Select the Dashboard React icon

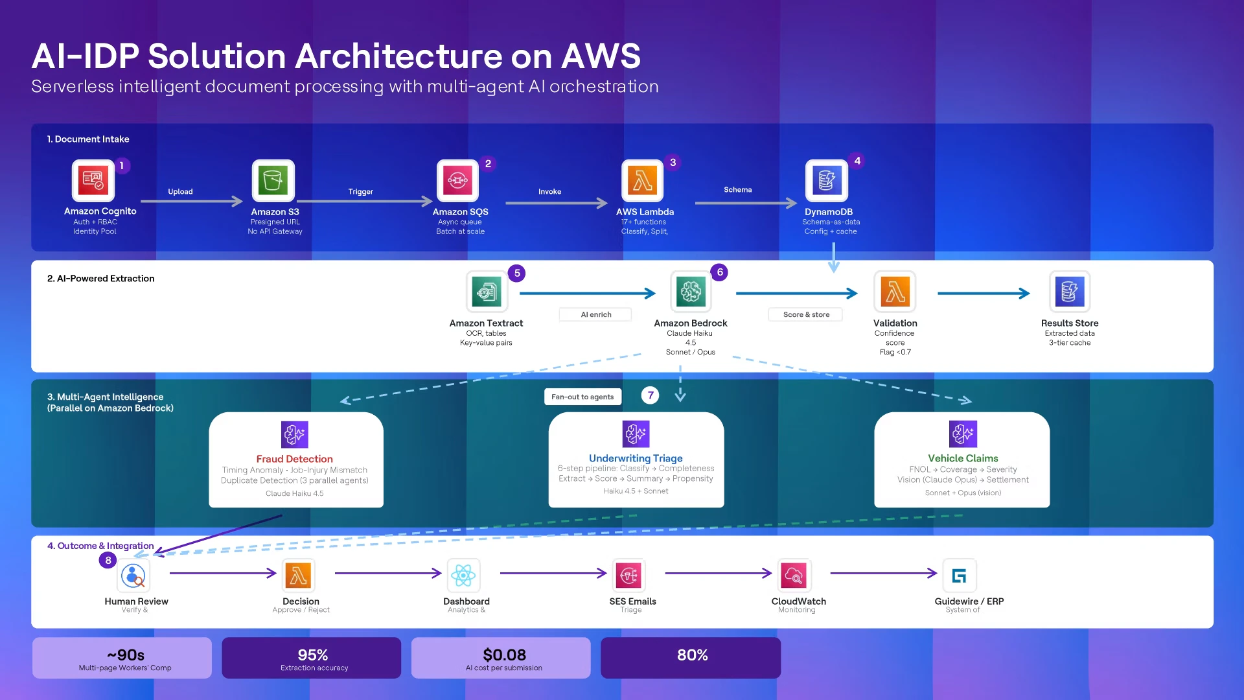(464, 575)
